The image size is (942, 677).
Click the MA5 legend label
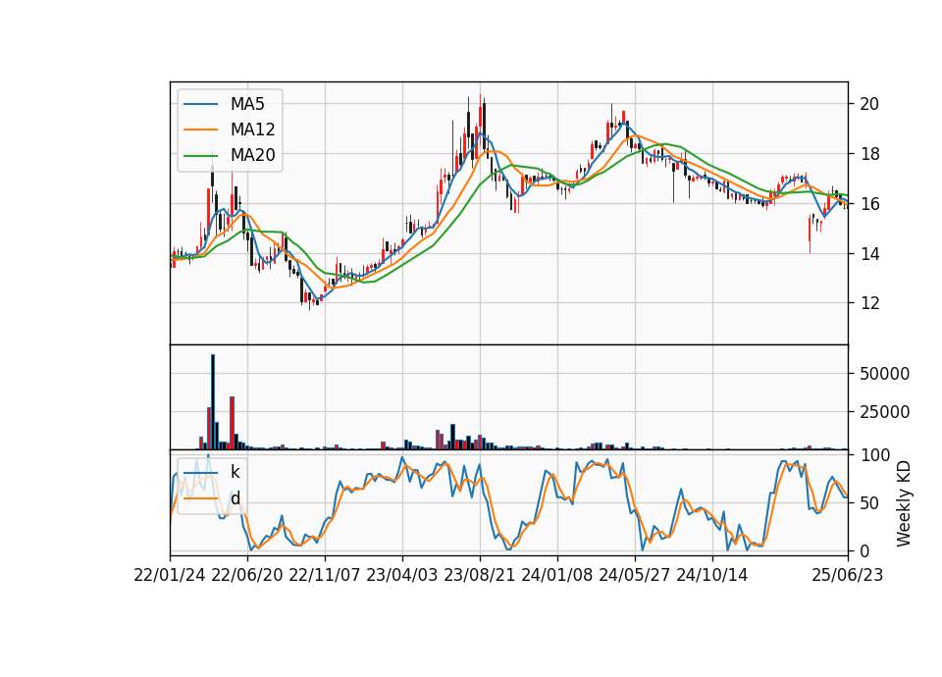[247, 104]
